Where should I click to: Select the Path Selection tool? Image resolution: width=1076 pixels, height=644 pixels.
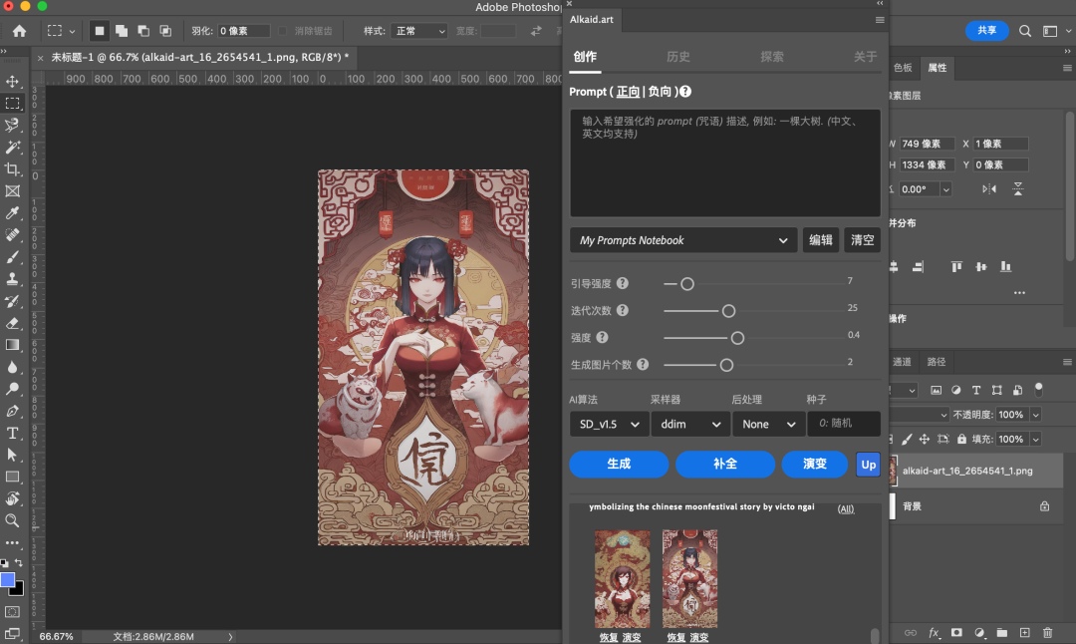(x=12, y=455)
